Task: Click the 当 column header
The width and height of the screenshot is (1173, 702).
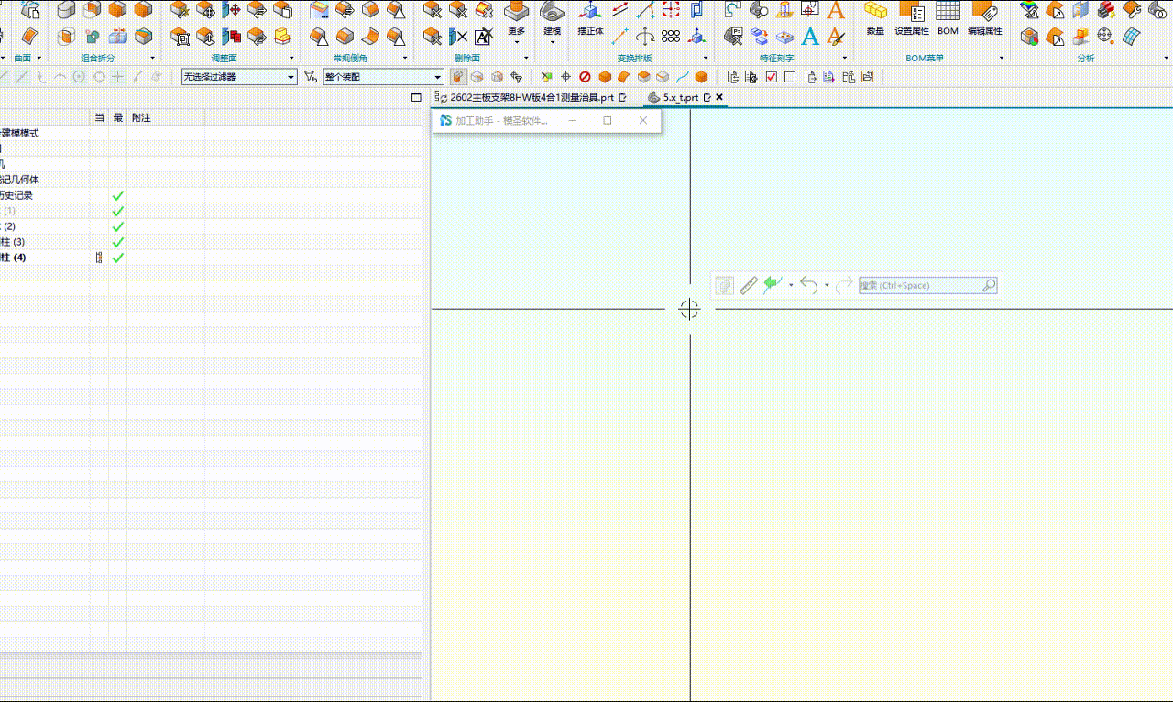Action: coord(99,118)
